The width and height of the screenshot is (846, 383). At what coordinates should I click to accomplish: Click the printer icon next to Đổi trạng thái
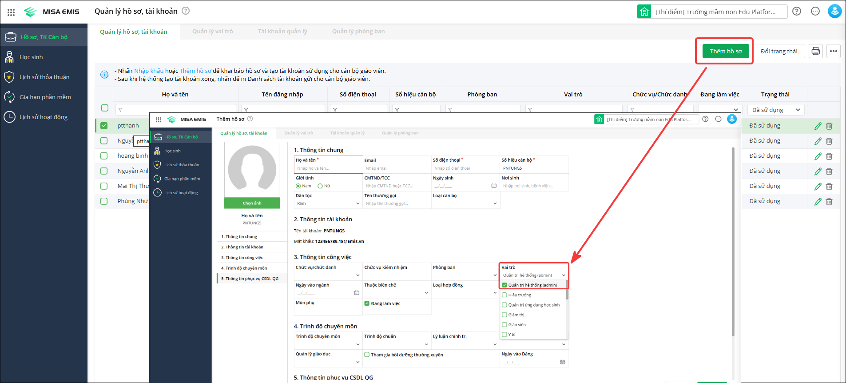pos(816,51)
